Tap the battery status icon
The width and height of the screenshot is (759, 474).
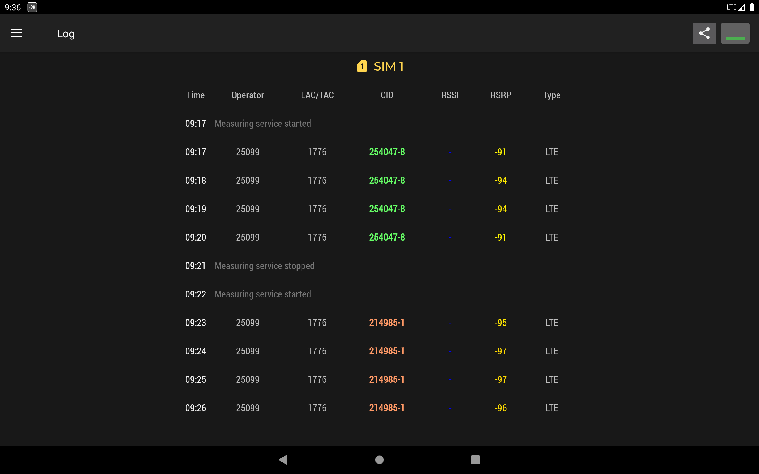coord(752,7)
